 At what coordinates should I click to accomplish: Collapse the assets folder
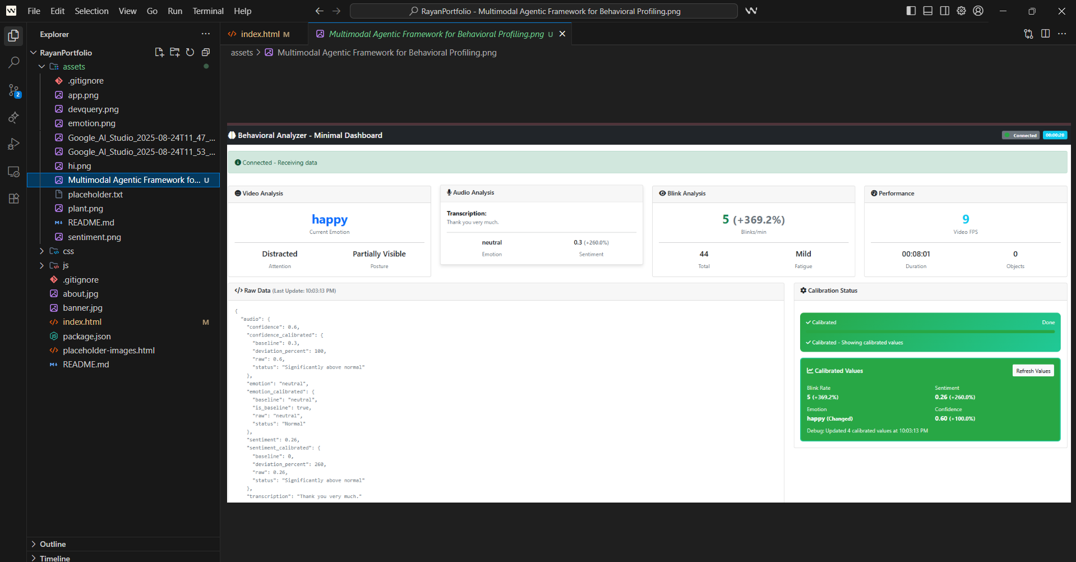pyautogui.click(x=73, y=67)
